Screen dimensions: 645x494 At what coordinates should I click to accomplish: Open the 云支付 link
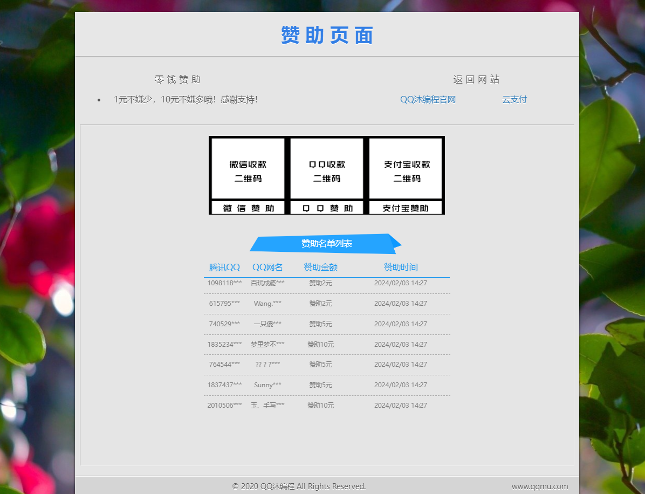514,99
